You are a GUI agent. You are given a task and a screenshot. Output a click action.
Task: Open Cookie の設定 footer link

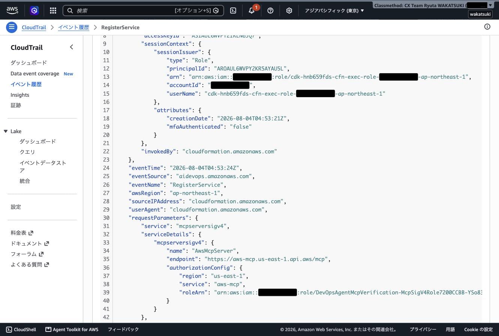478,329
